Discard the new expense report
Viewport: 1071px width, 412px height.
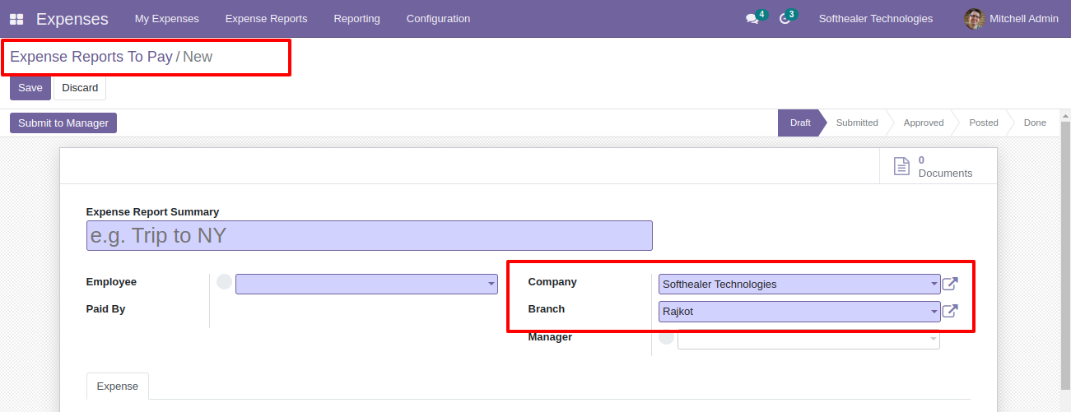click(80, 88)
